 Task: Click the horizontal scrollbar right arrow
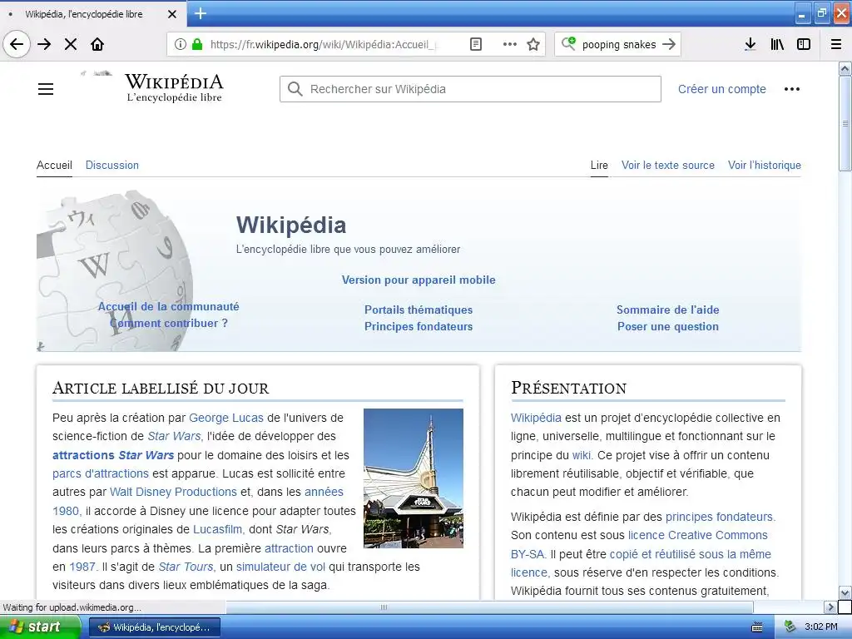[830, 607]
